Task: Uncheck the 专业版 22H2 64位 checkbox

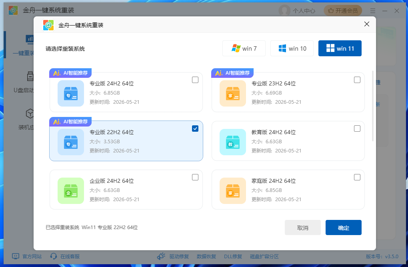Action: [195, 129]
